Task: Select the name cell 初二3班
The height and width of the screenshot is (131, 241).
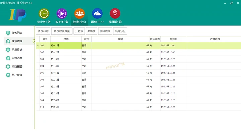Action: (66, 93)
